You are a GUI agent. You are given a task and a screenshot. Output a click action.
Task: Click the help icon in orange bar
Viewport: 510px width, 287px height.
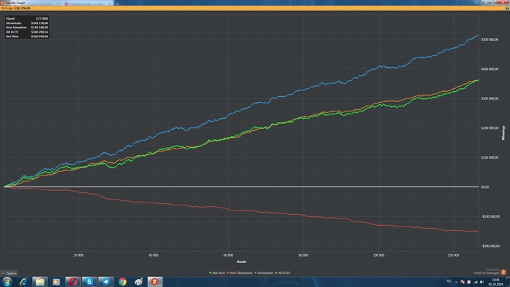507,8
